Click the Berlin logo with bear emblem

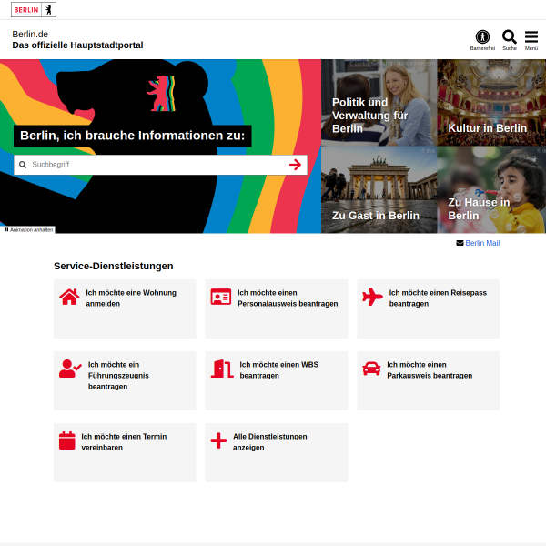click(x=34, y=10)
